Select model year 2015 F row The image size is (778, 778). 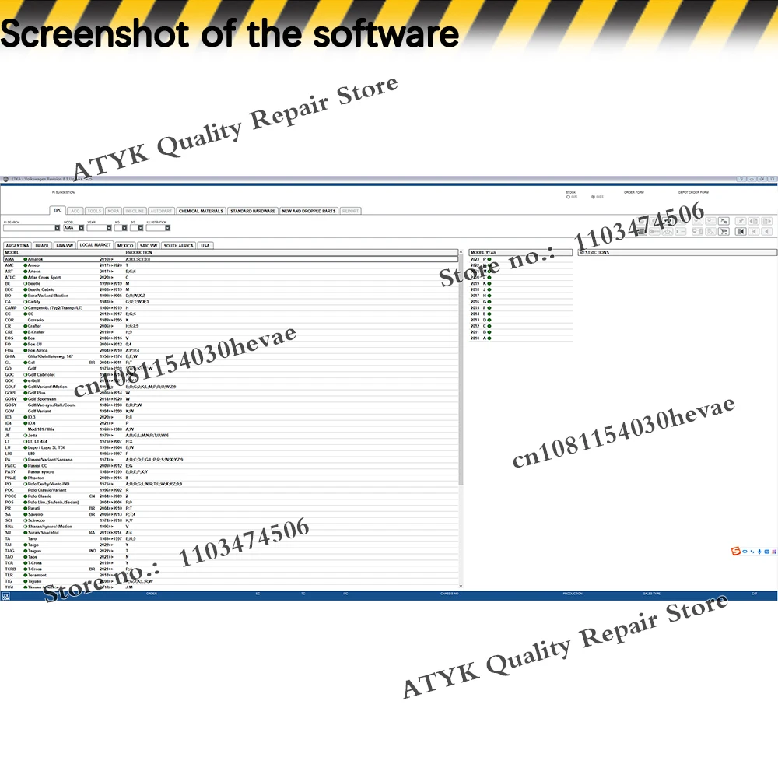(x=520, y=307)
